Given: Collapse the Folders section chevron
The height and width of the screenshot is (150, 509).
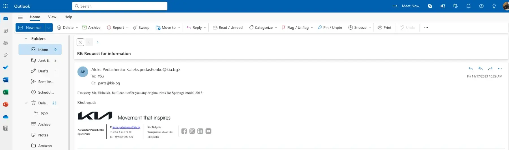Looking at the screenshot, I should (26, 39).
